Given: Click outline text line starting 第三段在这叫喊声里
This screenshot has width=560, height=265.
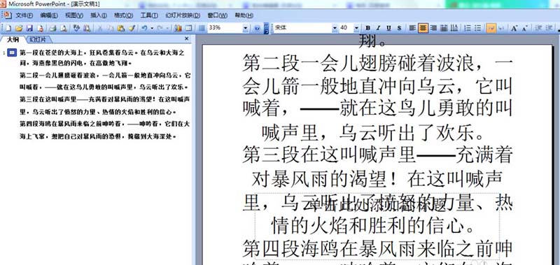Looking at the screenshot, I should pyautogui.click(x=104, y=99).
